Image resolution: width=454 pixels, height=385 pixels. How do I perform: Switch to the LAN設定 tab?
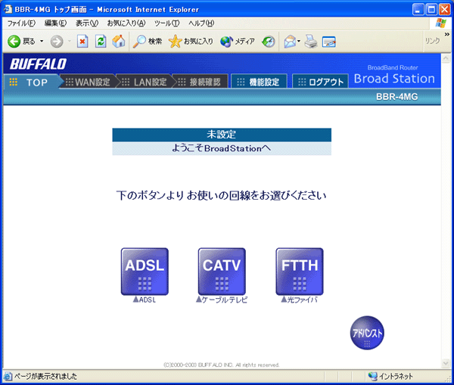point(145,82)
